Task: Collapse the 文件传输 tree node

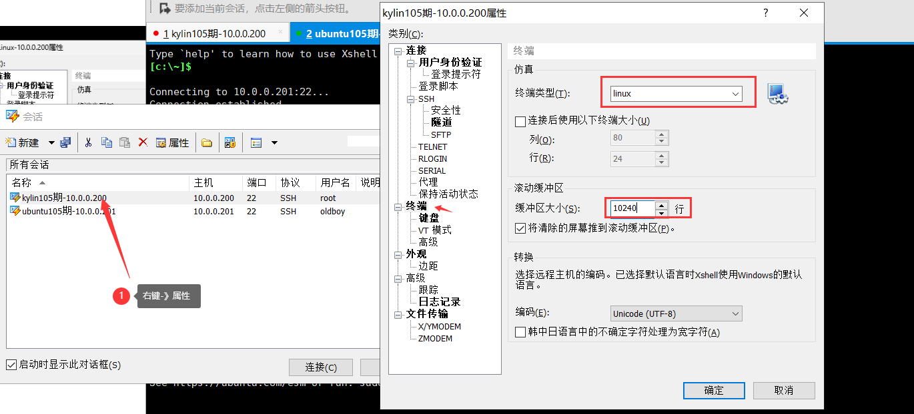Action: (398, 314)
